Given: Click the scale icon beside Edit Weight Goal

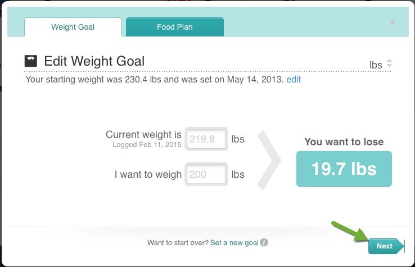Looking at the screenshot, I should (x=31, y=61).
